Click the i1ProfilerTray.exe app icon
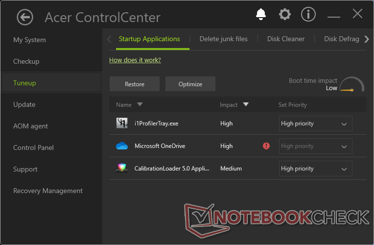The image size is (374, 245). pos(121,123)
